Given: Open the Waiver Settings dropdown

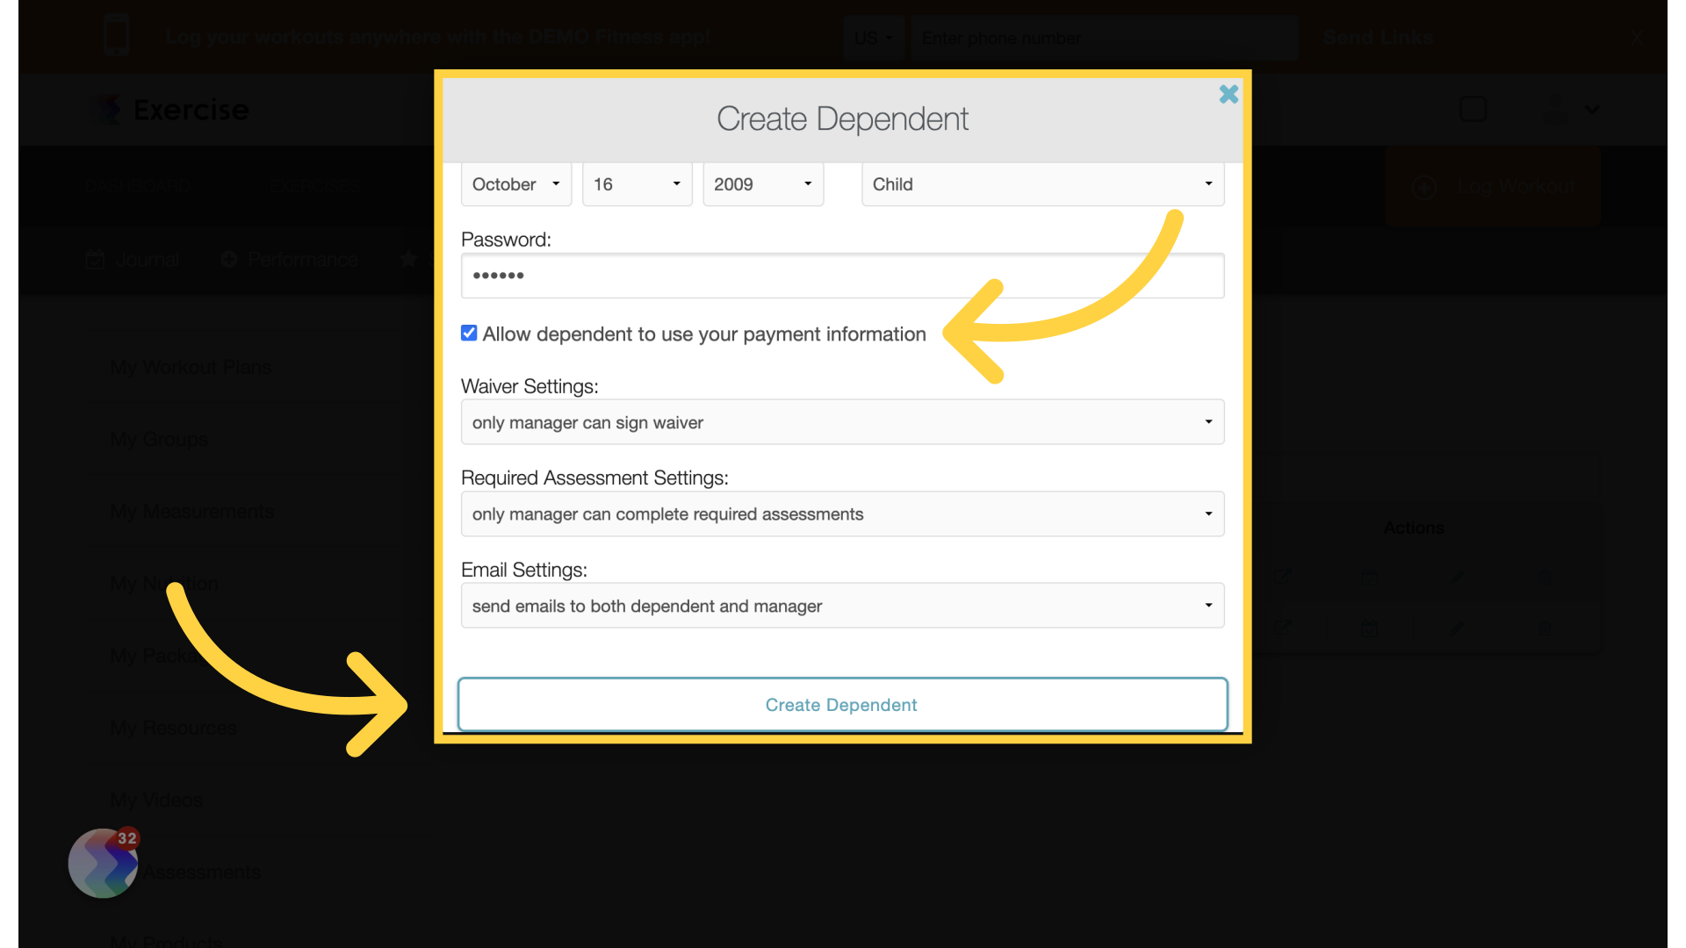Looking at the screenshot, I should 843,422.
